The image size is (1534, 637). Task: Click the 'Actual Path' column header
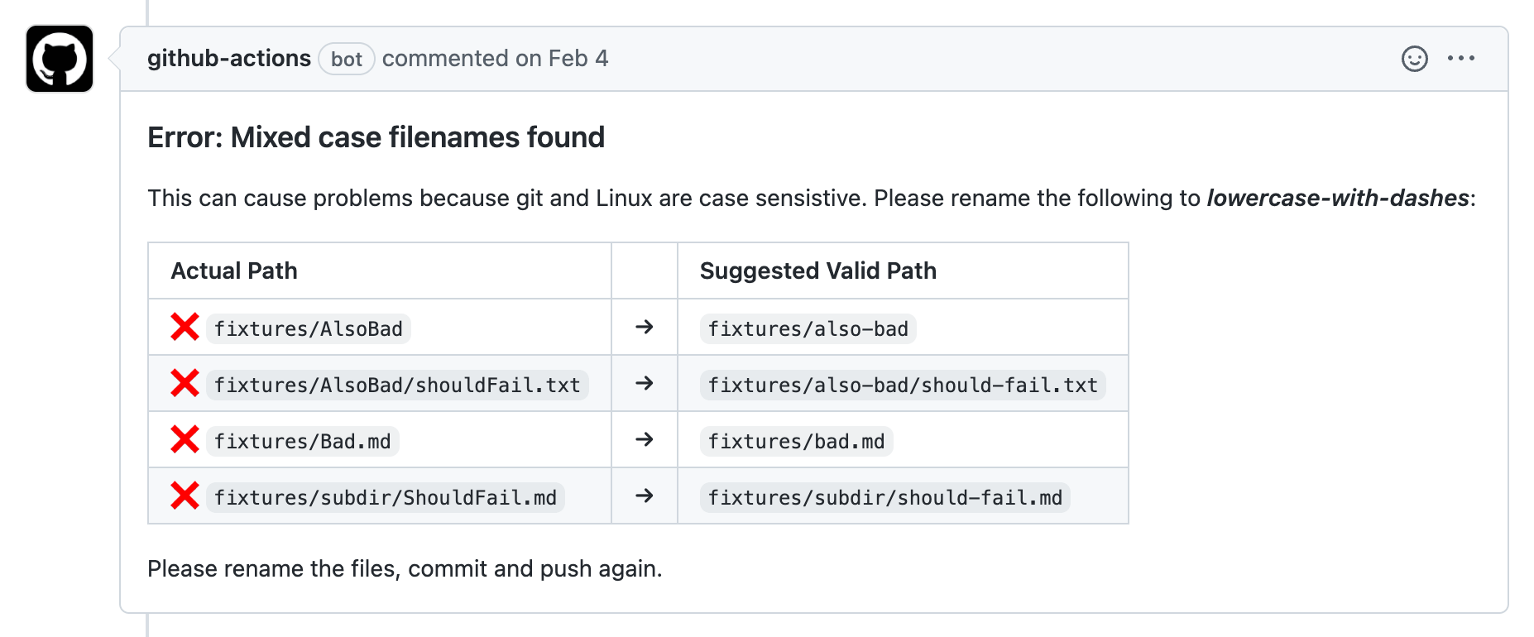[234, 271]
